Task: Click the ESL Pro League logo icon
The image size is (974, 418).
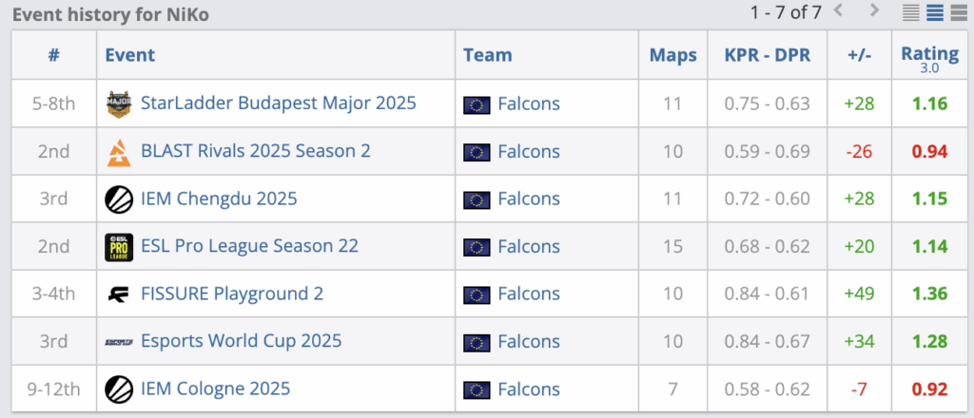Action: [x=119, y=246]
